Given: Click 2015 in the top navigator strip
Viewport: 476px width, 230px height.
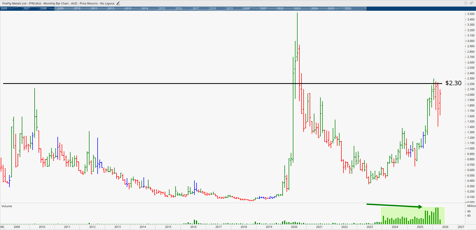Looking at the screenshot, I should click(x=162, y=8).
